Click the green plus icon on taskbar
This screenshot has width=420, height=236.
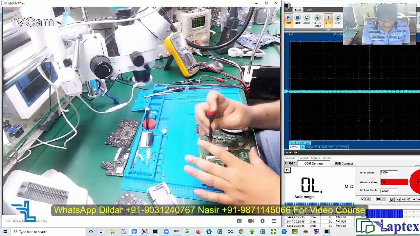(x=252, y=232)
